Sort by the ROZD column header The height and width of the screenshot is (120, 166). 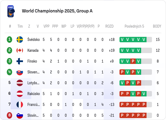tap(109, 26)
